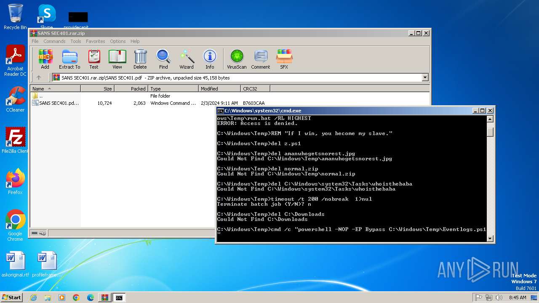This screenshot has height=303, width=539.
Task: Show archive Info
Action: (210, 59)
